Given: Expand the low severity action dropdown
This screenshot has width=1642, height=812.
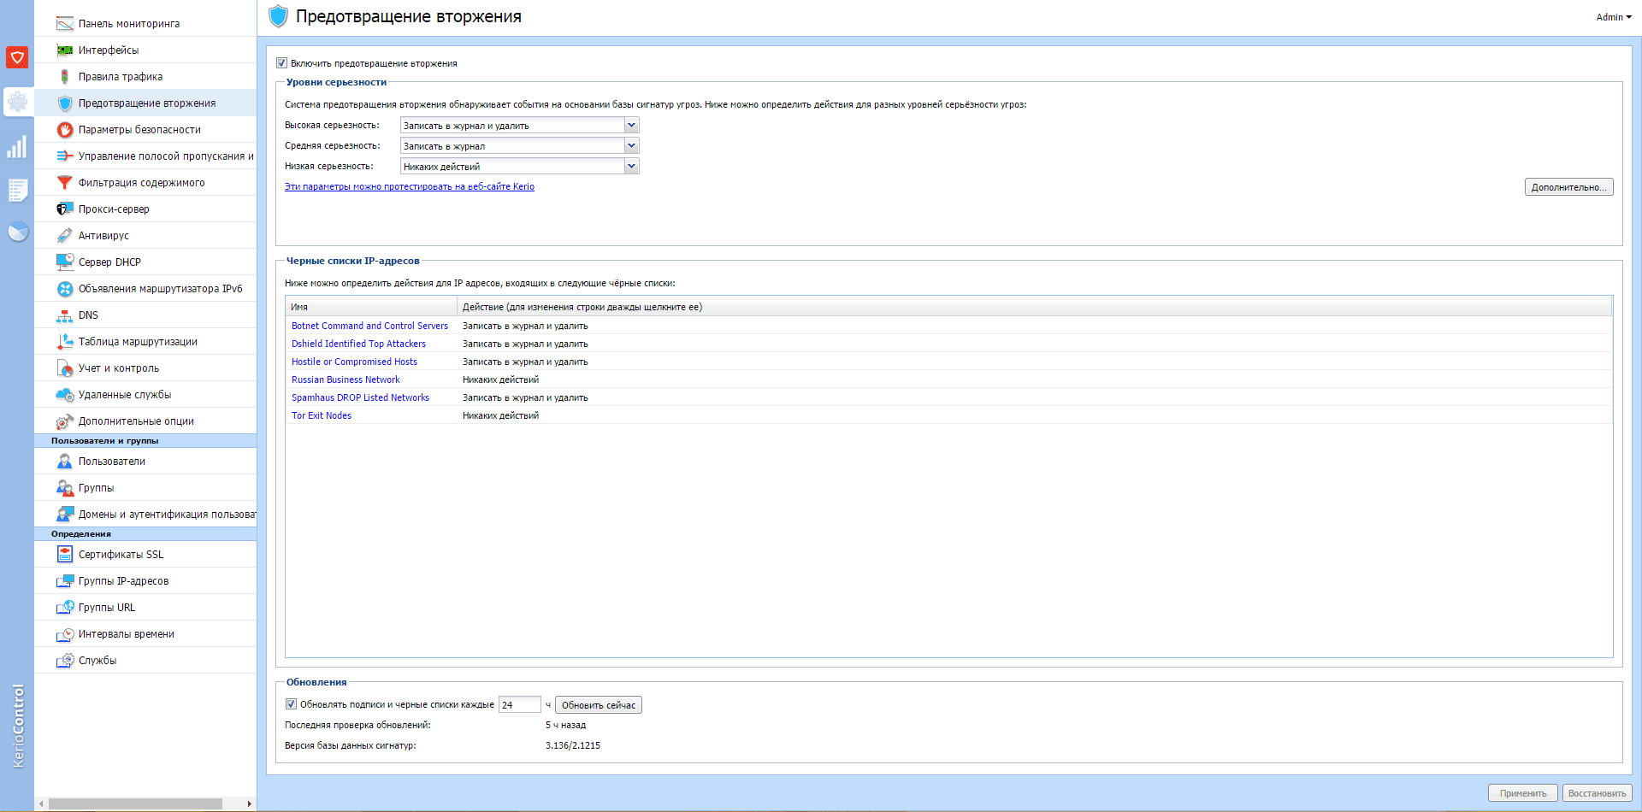Looking at the screenshot, I should click(631, 167).
